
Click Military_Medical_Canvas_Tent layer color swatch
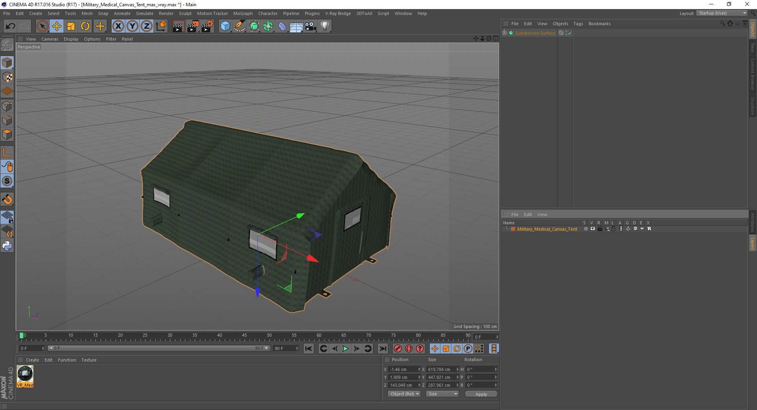(513, 229)
